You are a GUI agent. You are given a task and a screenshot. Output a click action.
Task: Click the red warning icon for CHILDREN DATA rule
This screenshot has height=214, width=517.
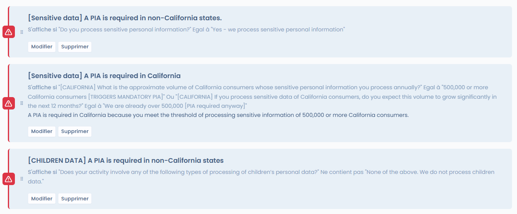[8, 179]
